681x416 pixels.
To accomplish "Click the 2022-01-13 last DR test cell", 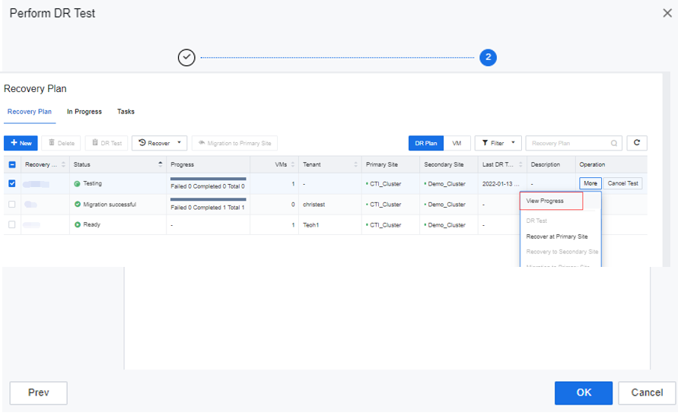I will click(501, 184).
